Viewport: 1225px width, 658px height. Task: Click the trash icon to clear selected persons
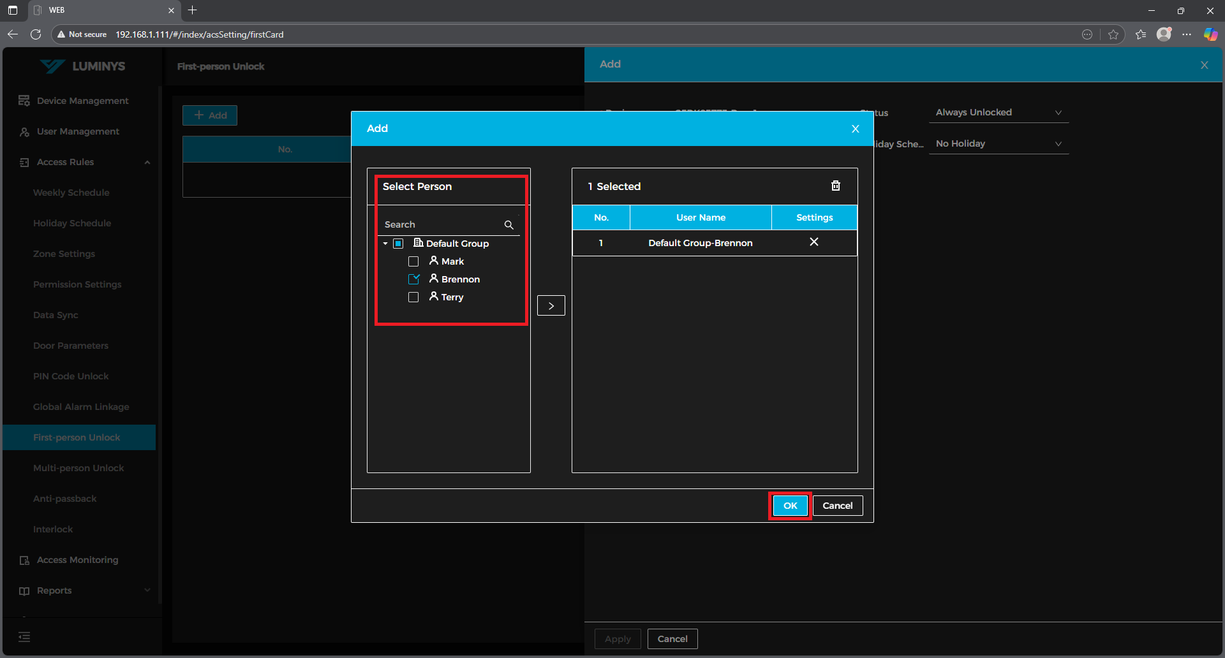point(835,186)
